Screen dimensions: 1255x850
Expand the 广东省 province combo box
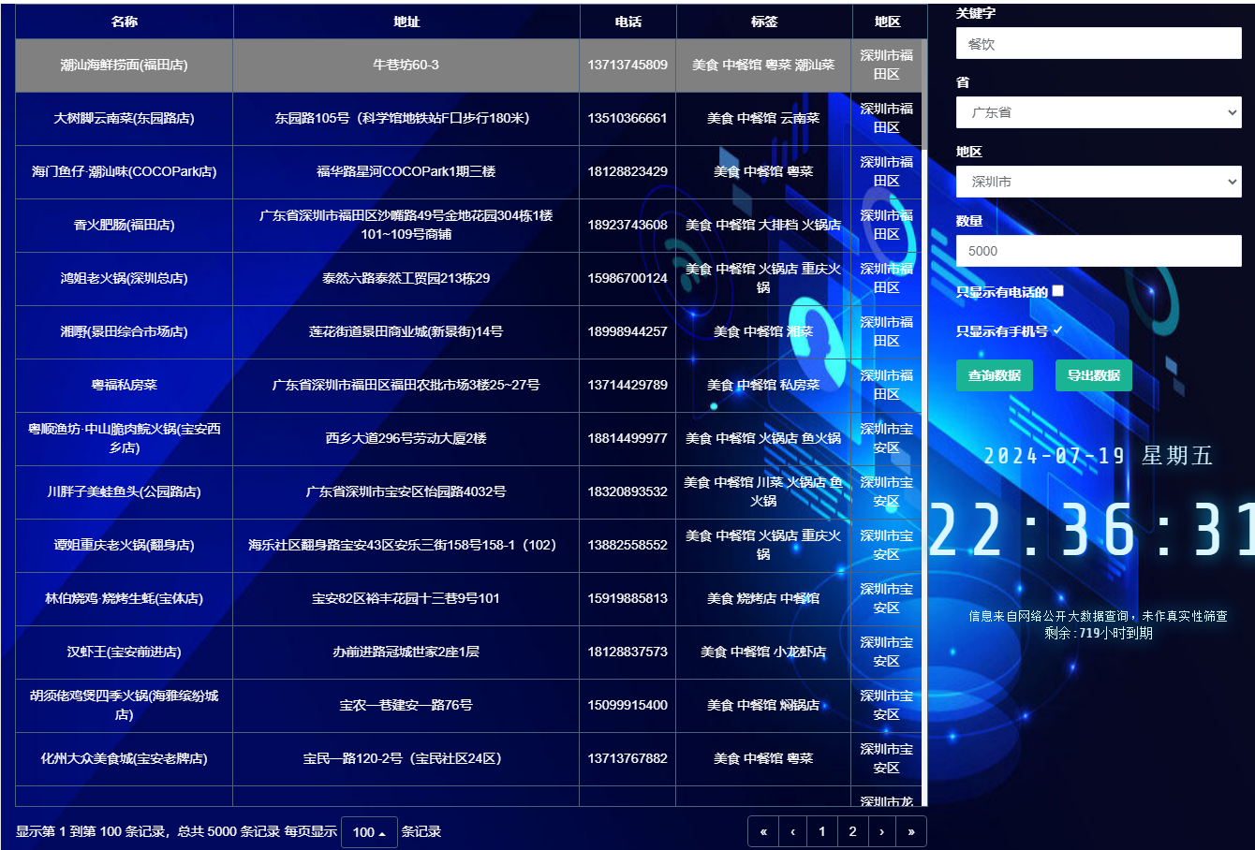click(1098, 111)
